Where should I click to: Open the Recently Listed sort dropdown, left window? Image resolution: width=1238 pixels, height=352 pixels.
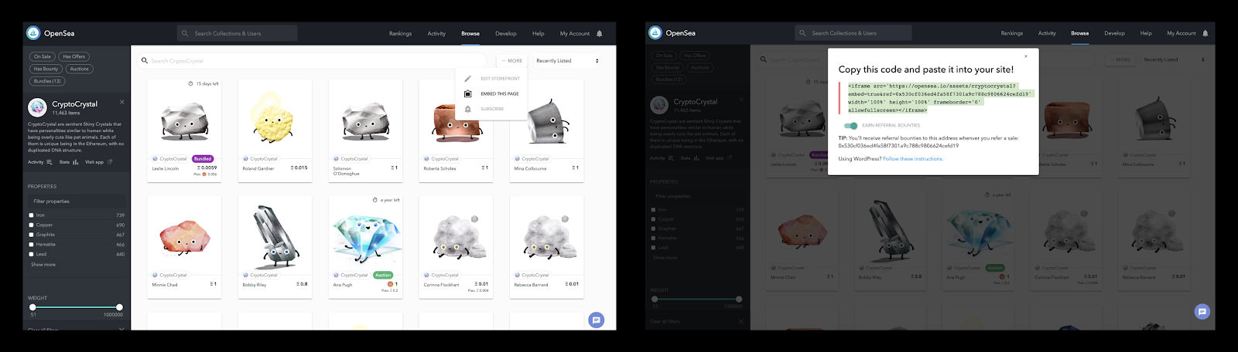[568, 60]
